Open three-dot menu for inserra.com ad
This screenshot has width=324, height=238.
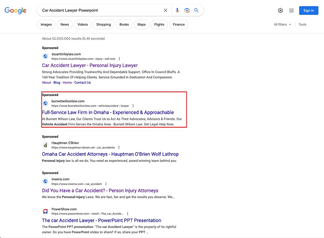tap(106, 184)
